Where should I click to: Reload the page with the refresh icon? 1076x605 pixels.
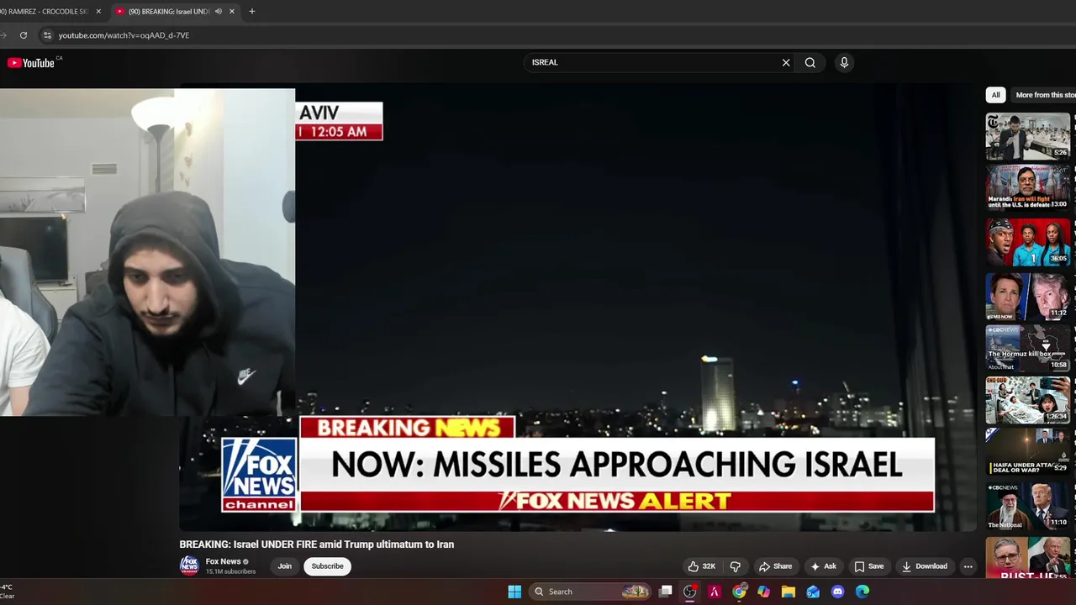pos(24,35)
